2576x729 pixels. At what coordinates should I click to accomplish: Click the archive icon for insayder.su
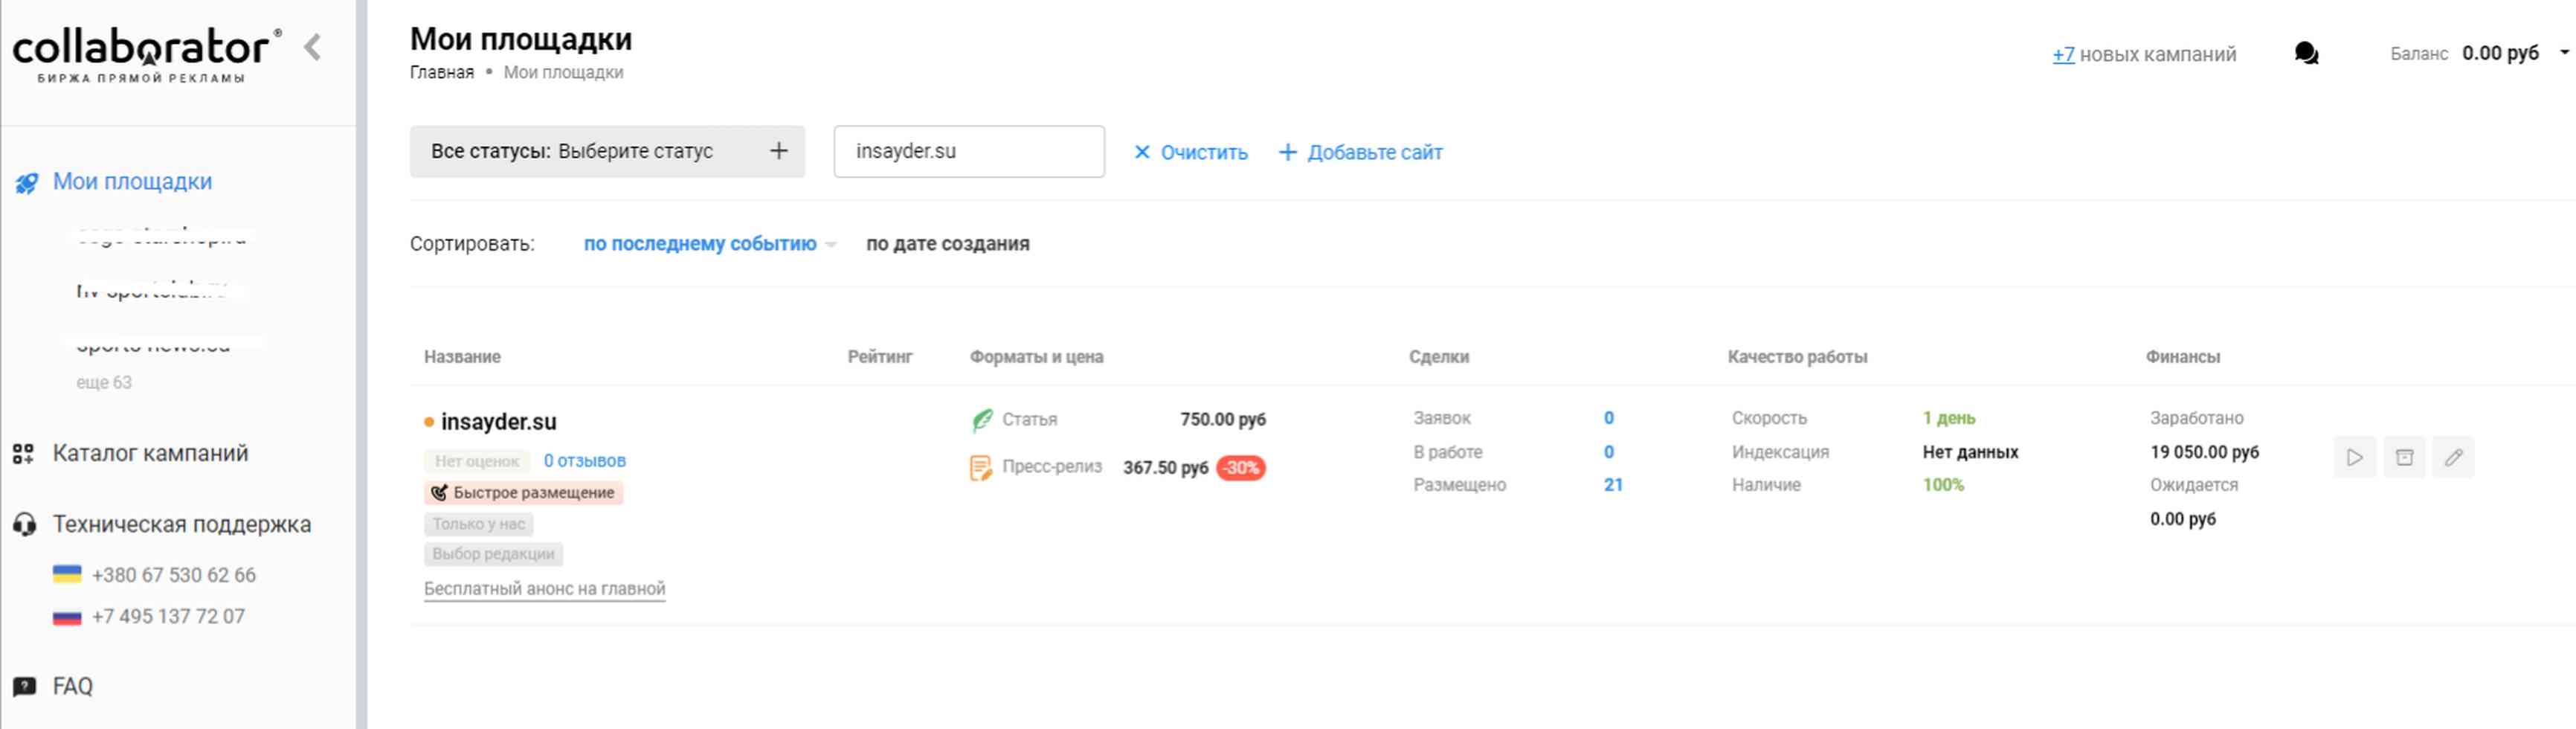pos(2404,457)
